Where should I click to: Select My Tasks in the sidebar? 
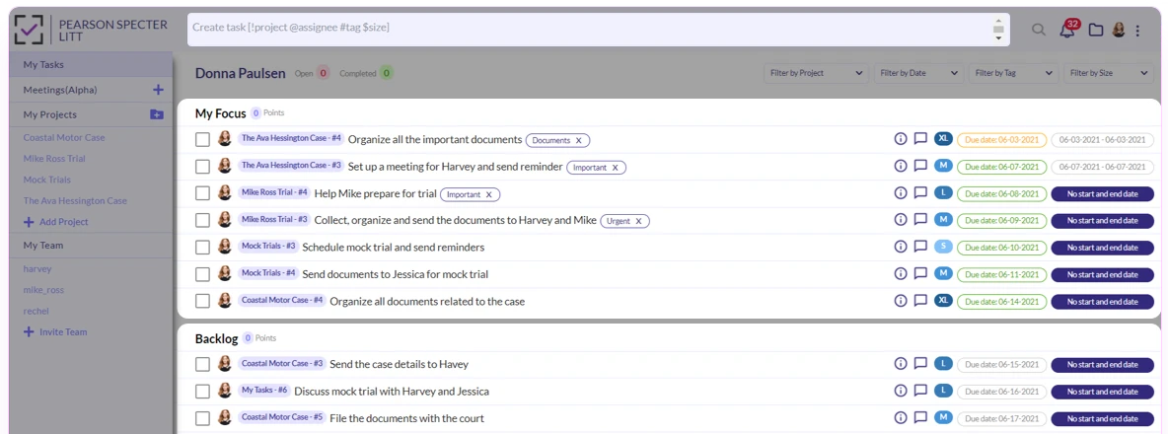pyautogui.click(x=44, y=64)
